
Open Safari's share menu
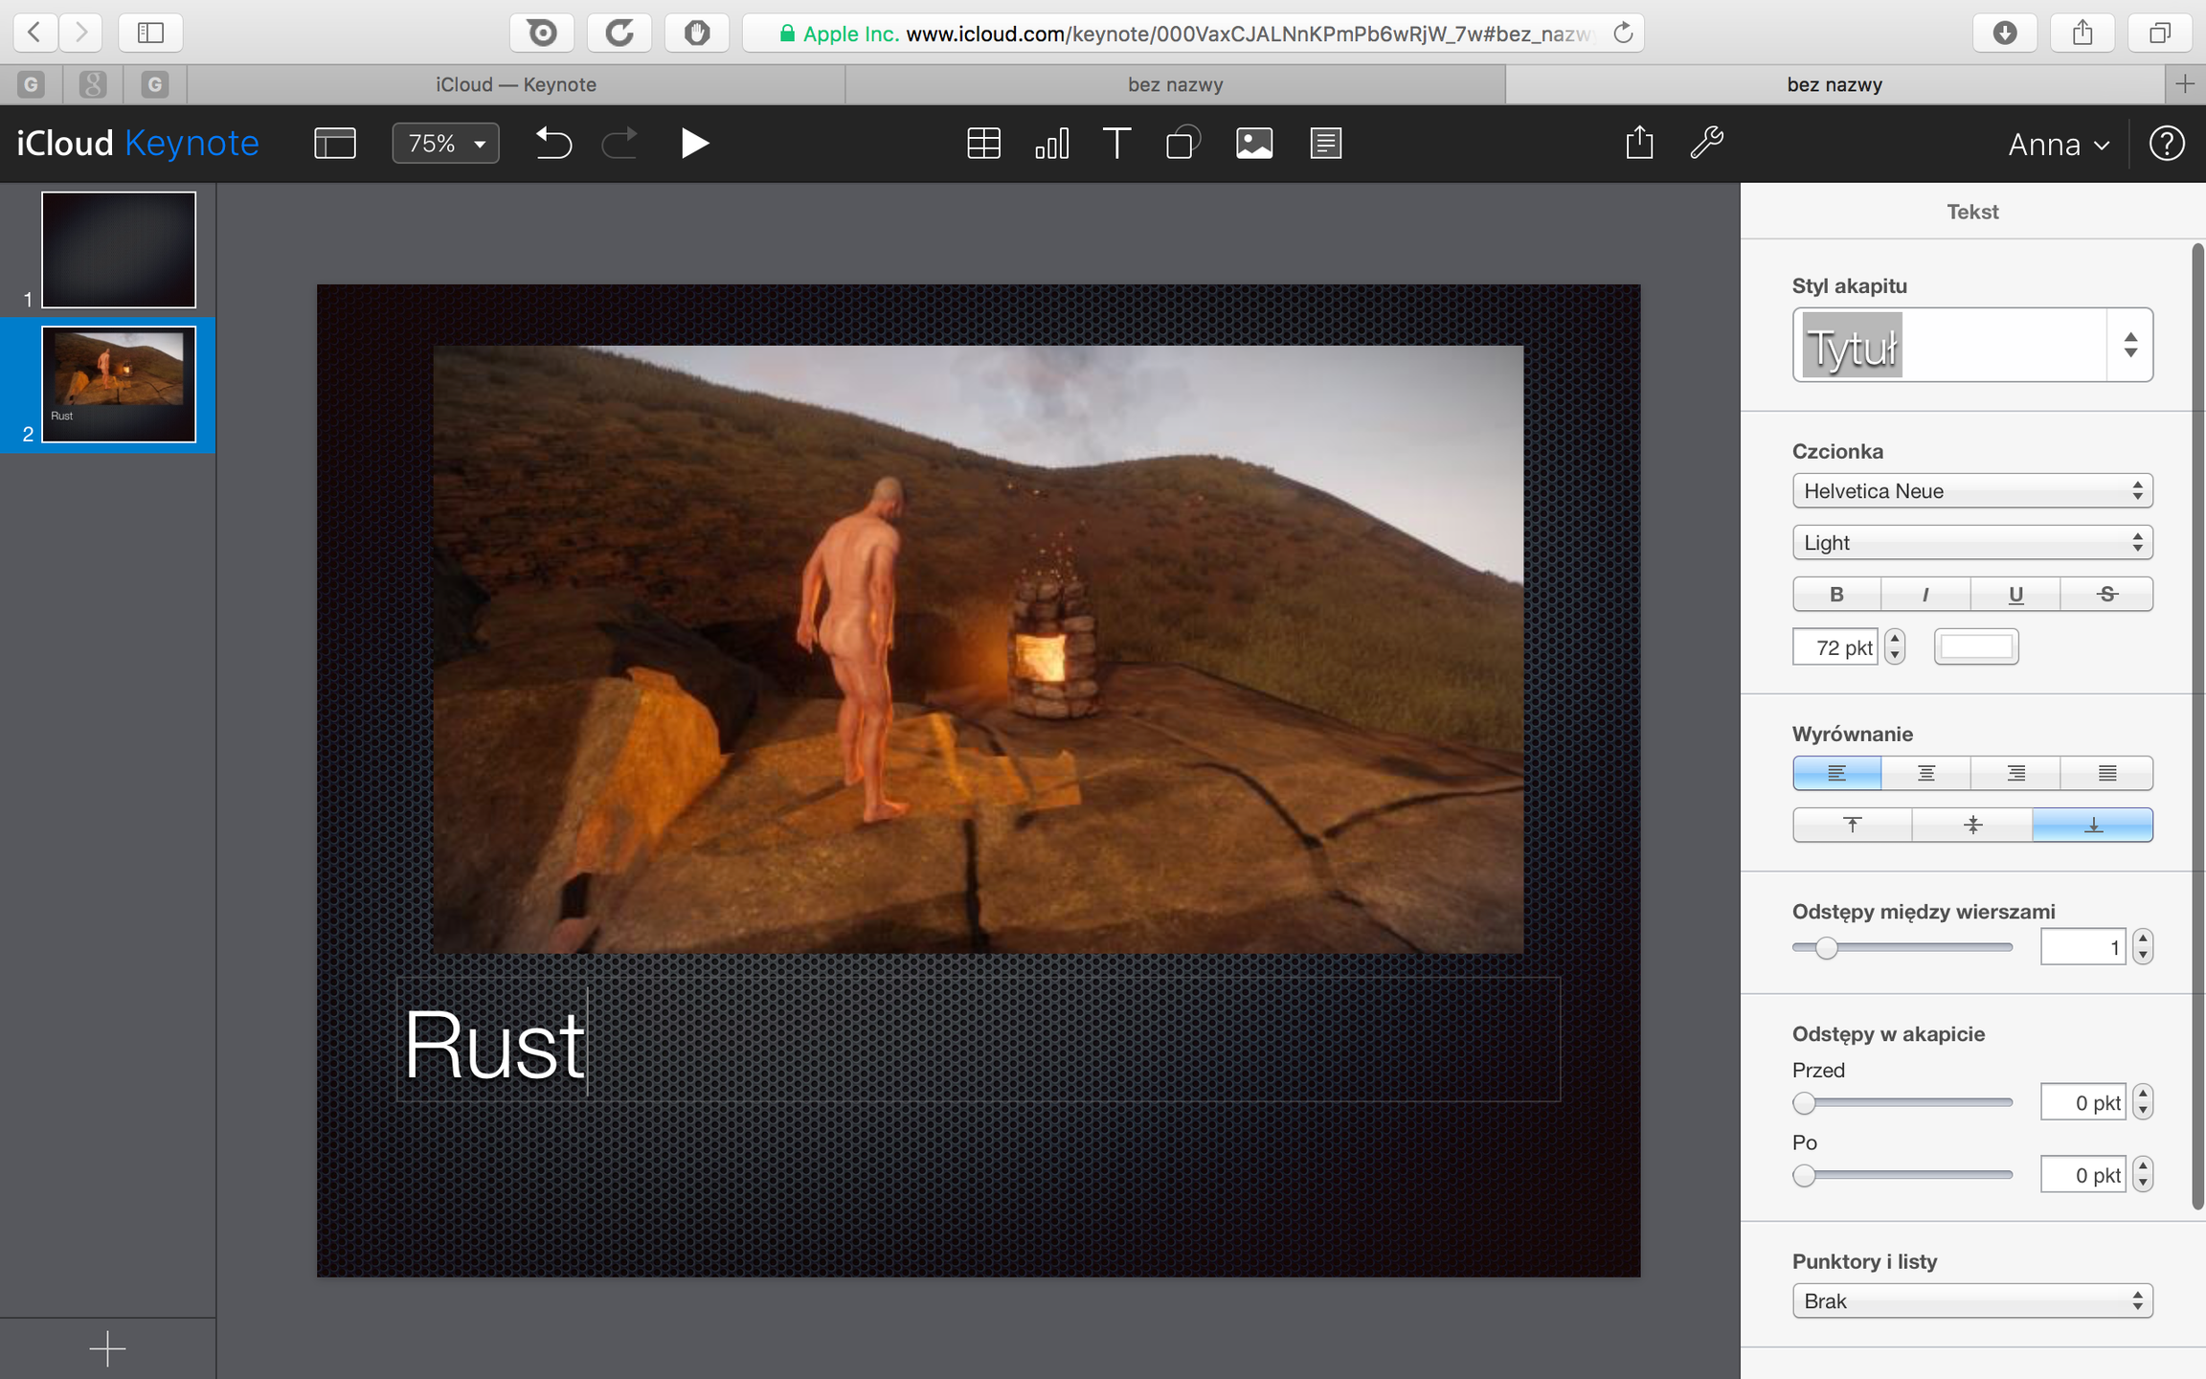(x=2082, y=33)
